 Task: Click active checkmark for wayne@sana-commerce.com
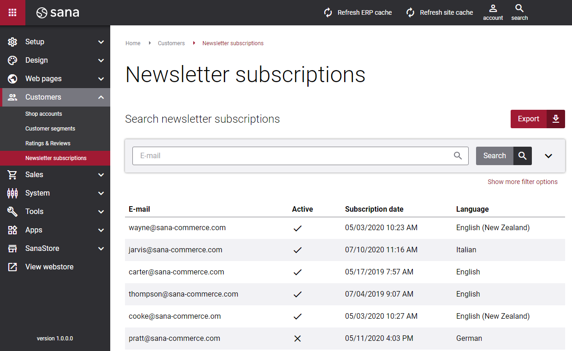[298, 228]
